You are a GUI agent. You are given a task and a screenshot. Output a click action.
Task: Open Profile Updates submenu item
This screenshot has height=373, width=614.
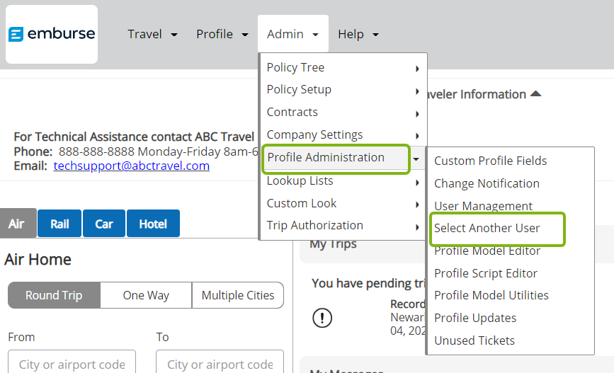[475, 318]
